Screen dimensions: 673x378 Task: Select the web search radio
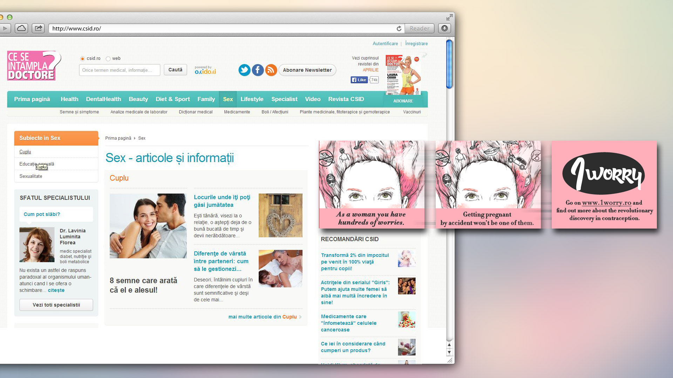(x=108, y=59)
